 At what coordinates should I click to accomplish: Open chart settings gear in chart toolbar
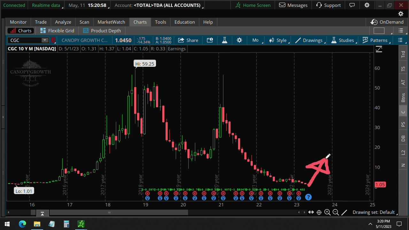239,40
